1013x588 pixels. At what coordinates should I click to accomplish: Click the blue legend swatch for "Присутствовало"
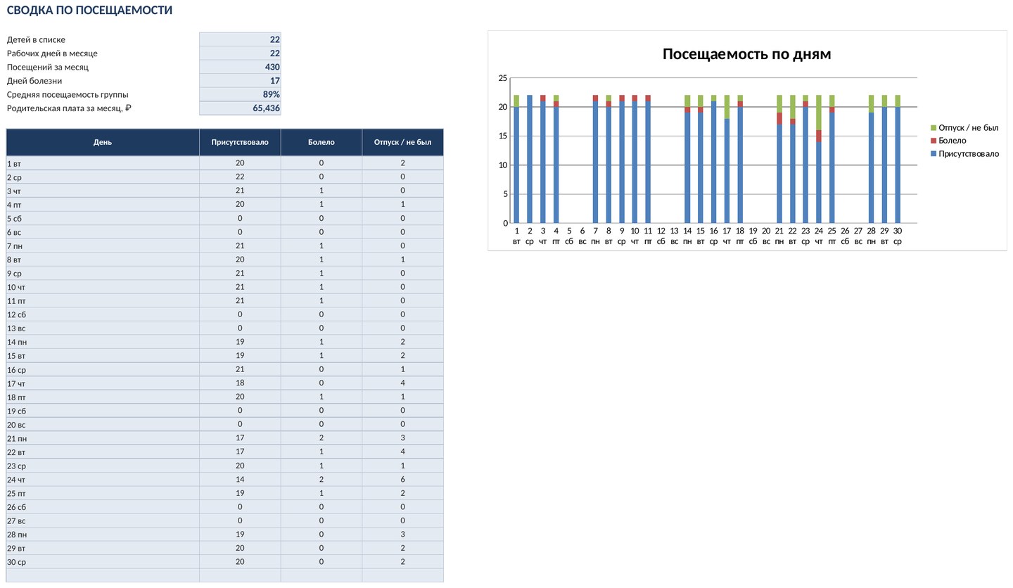[934, 154]
